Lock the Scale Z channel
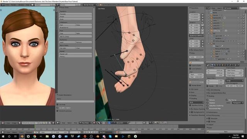The height and width of the screenshot is (139, 247). [x=203, y=46]
